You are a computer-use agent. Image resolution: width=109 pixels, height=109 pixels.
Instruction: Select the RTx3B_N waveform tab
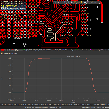click(43, 105)
